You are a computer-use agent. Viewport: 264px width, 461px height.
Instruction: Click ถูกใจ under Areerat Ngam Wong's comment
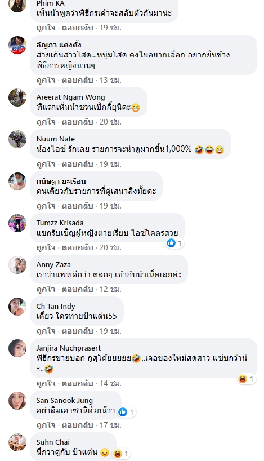click(46, 122)
